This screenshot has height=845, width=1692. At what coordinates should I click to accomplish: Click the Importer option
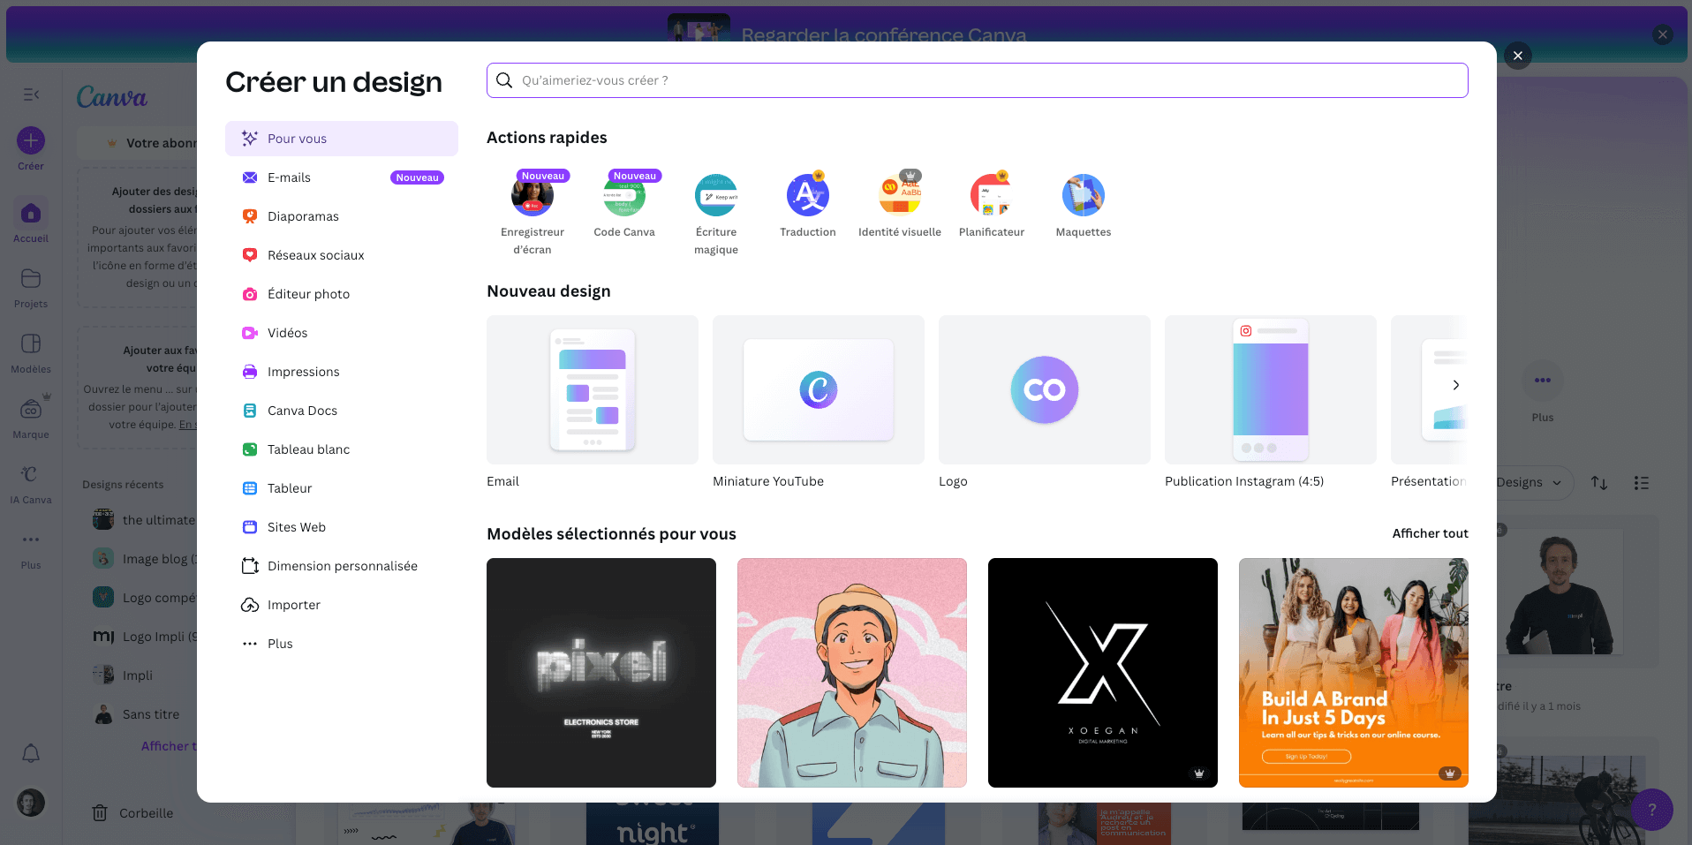click(342, 605)
